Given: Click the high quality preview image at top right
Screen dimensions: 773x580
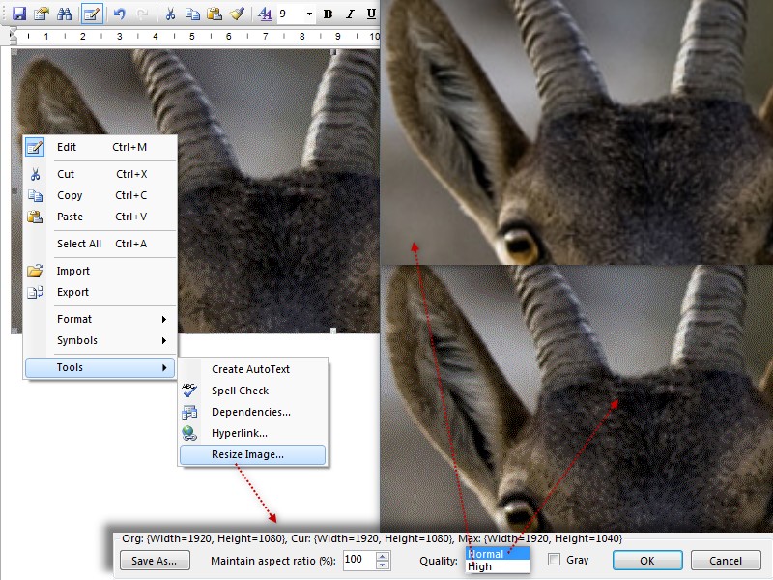Looking at the screenshot, I should pos(577,132).
